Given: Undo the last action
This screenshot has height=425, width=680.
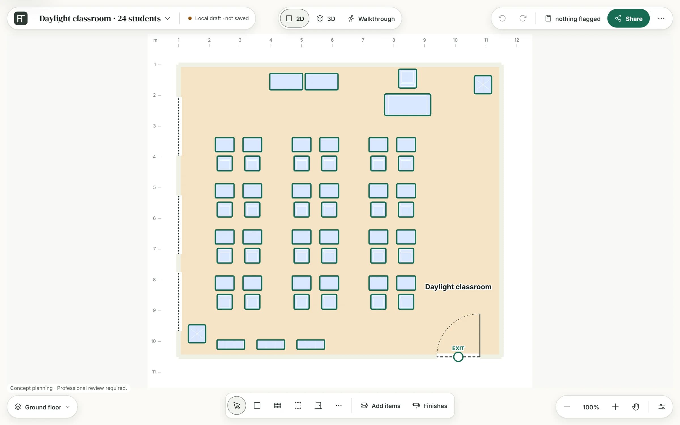Looking at the screenshot, I should tap(502, 18).
